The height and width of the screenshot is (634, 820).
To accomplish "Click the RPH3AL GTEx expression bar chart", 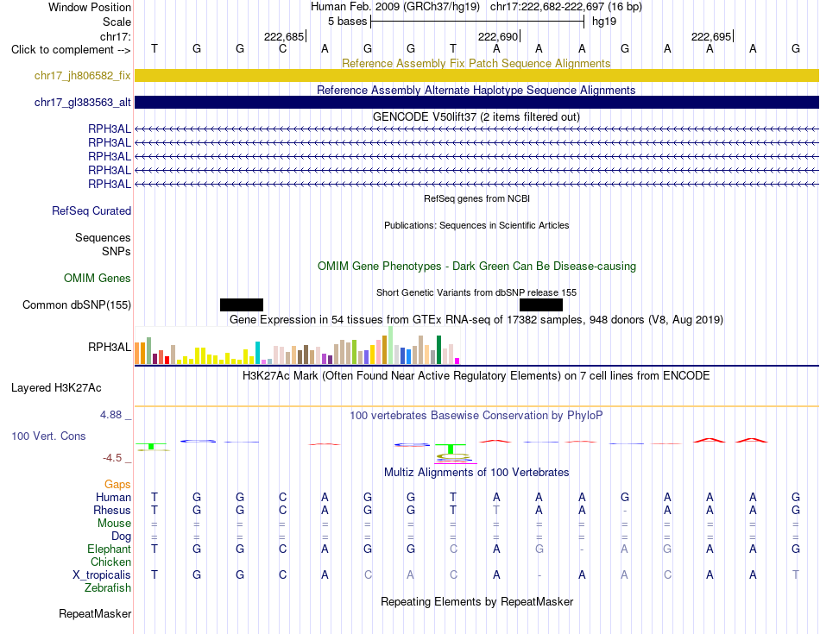I will click(x=297, y=346).
